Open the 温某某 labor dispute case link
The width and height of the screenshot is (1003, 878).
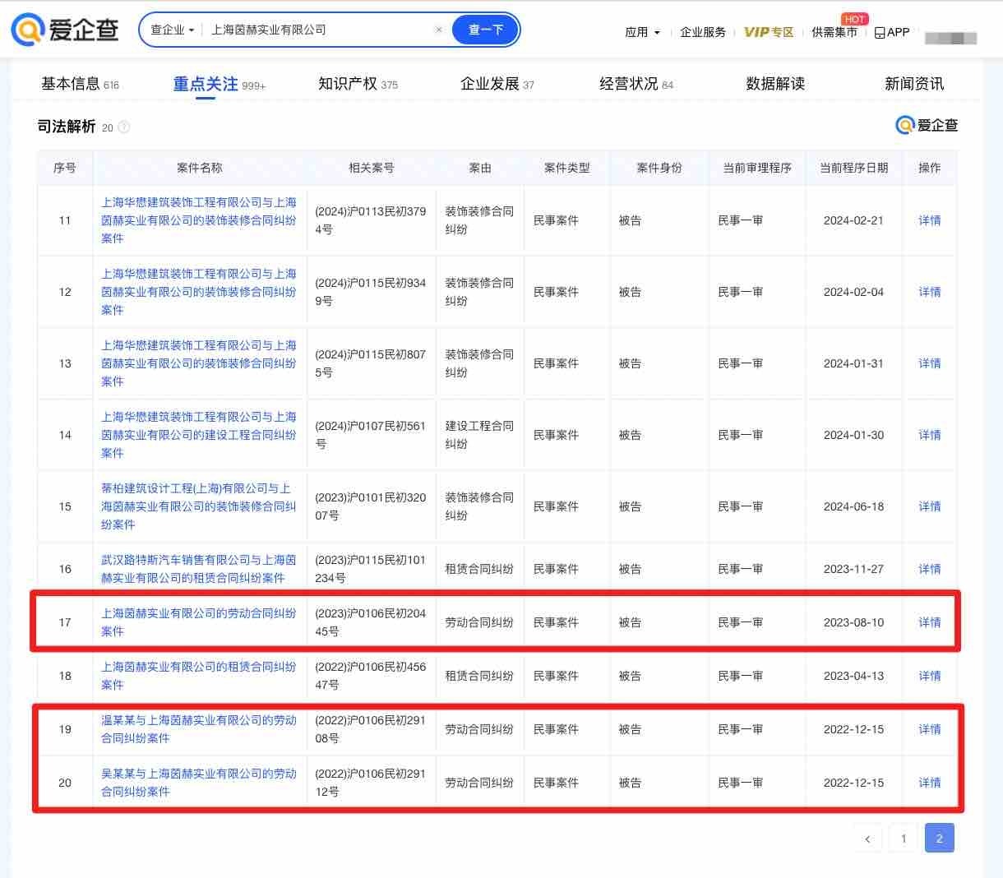pos(199,729)
